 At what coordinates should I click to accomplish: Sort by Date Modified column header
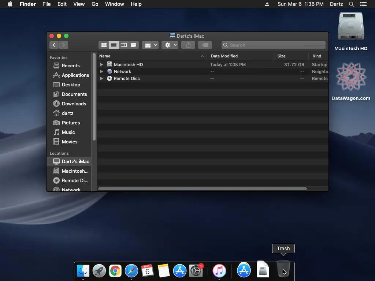(x=240, y=56)
